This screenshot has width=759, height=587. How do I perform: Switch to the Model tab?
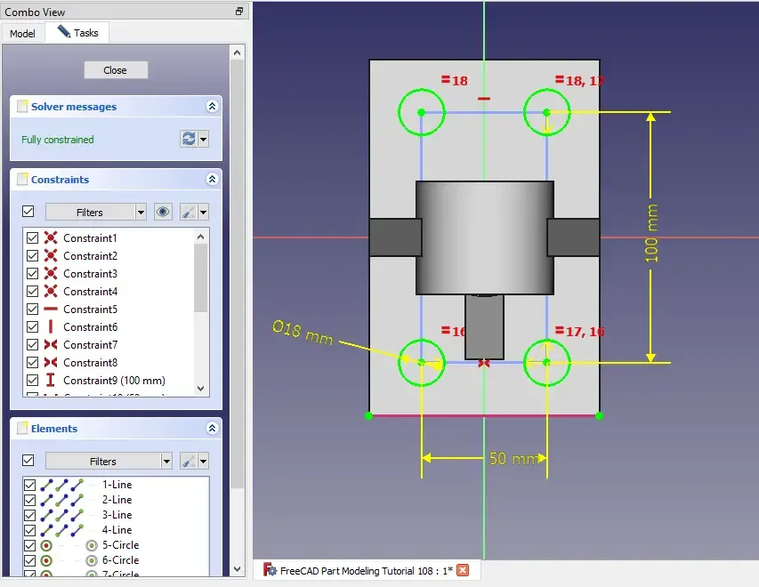click(22, 34)
